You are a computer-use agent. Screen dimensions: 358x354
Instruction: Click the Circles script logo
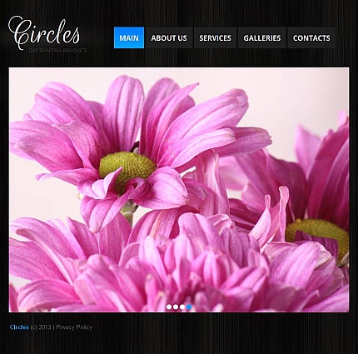coord(44,33)
